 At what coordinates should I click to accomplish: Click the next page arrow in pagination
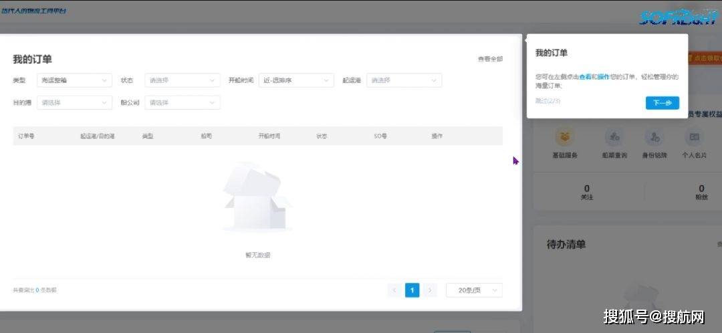coord(430,290)
